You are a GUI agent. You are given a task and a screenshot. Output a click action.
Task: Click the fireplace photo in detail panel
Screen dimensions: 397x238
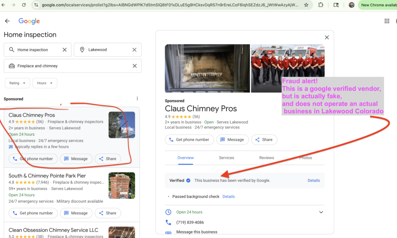207,68
